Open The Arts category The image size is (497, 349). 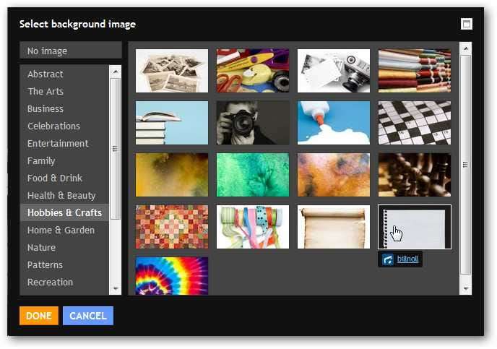(x=64, y=91)
